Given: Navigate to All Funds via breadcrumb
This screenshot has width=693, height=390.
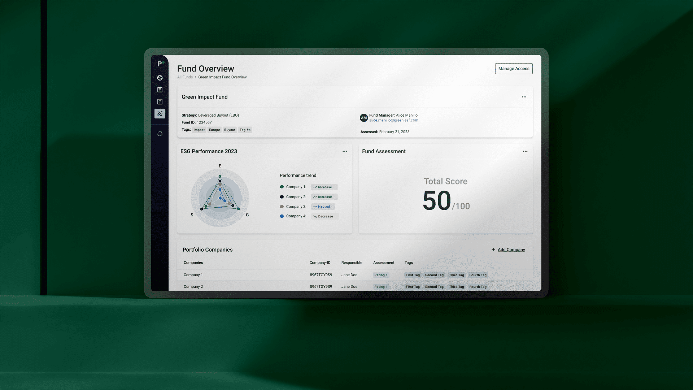Looking at the screenshot, I should pos(185,77).
